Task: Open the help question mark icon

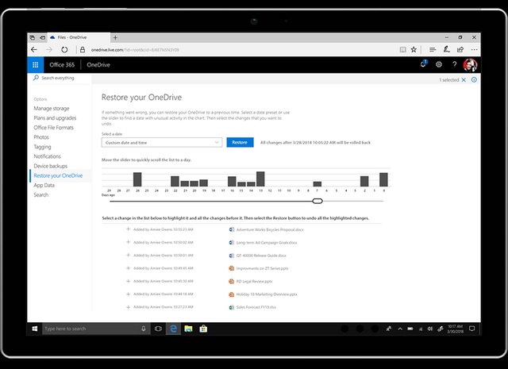Action: tap(455, 64)
